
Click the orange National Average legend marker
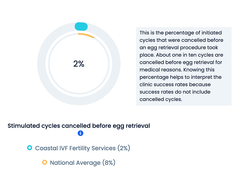coord(44,162)
